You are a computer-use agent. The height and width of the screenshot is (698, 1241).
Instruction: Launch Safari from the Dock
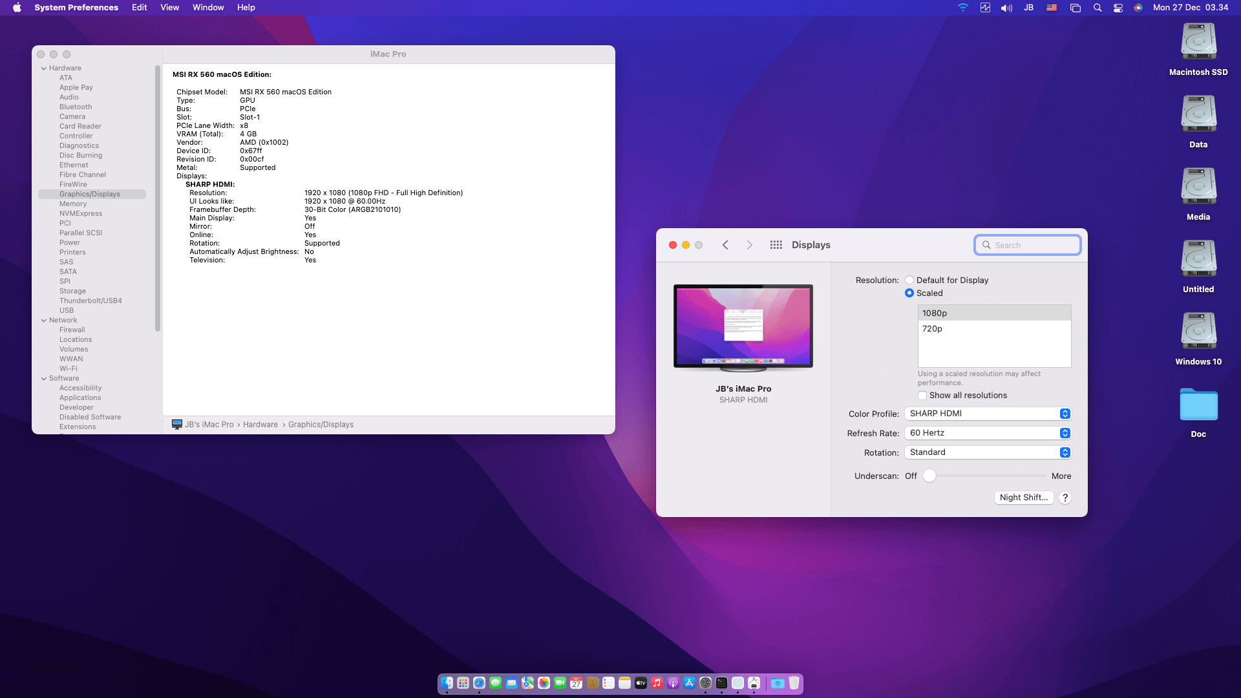(480, 683)
